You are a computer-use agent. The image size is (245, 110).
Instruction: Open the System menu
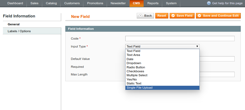tap(171, 3)
